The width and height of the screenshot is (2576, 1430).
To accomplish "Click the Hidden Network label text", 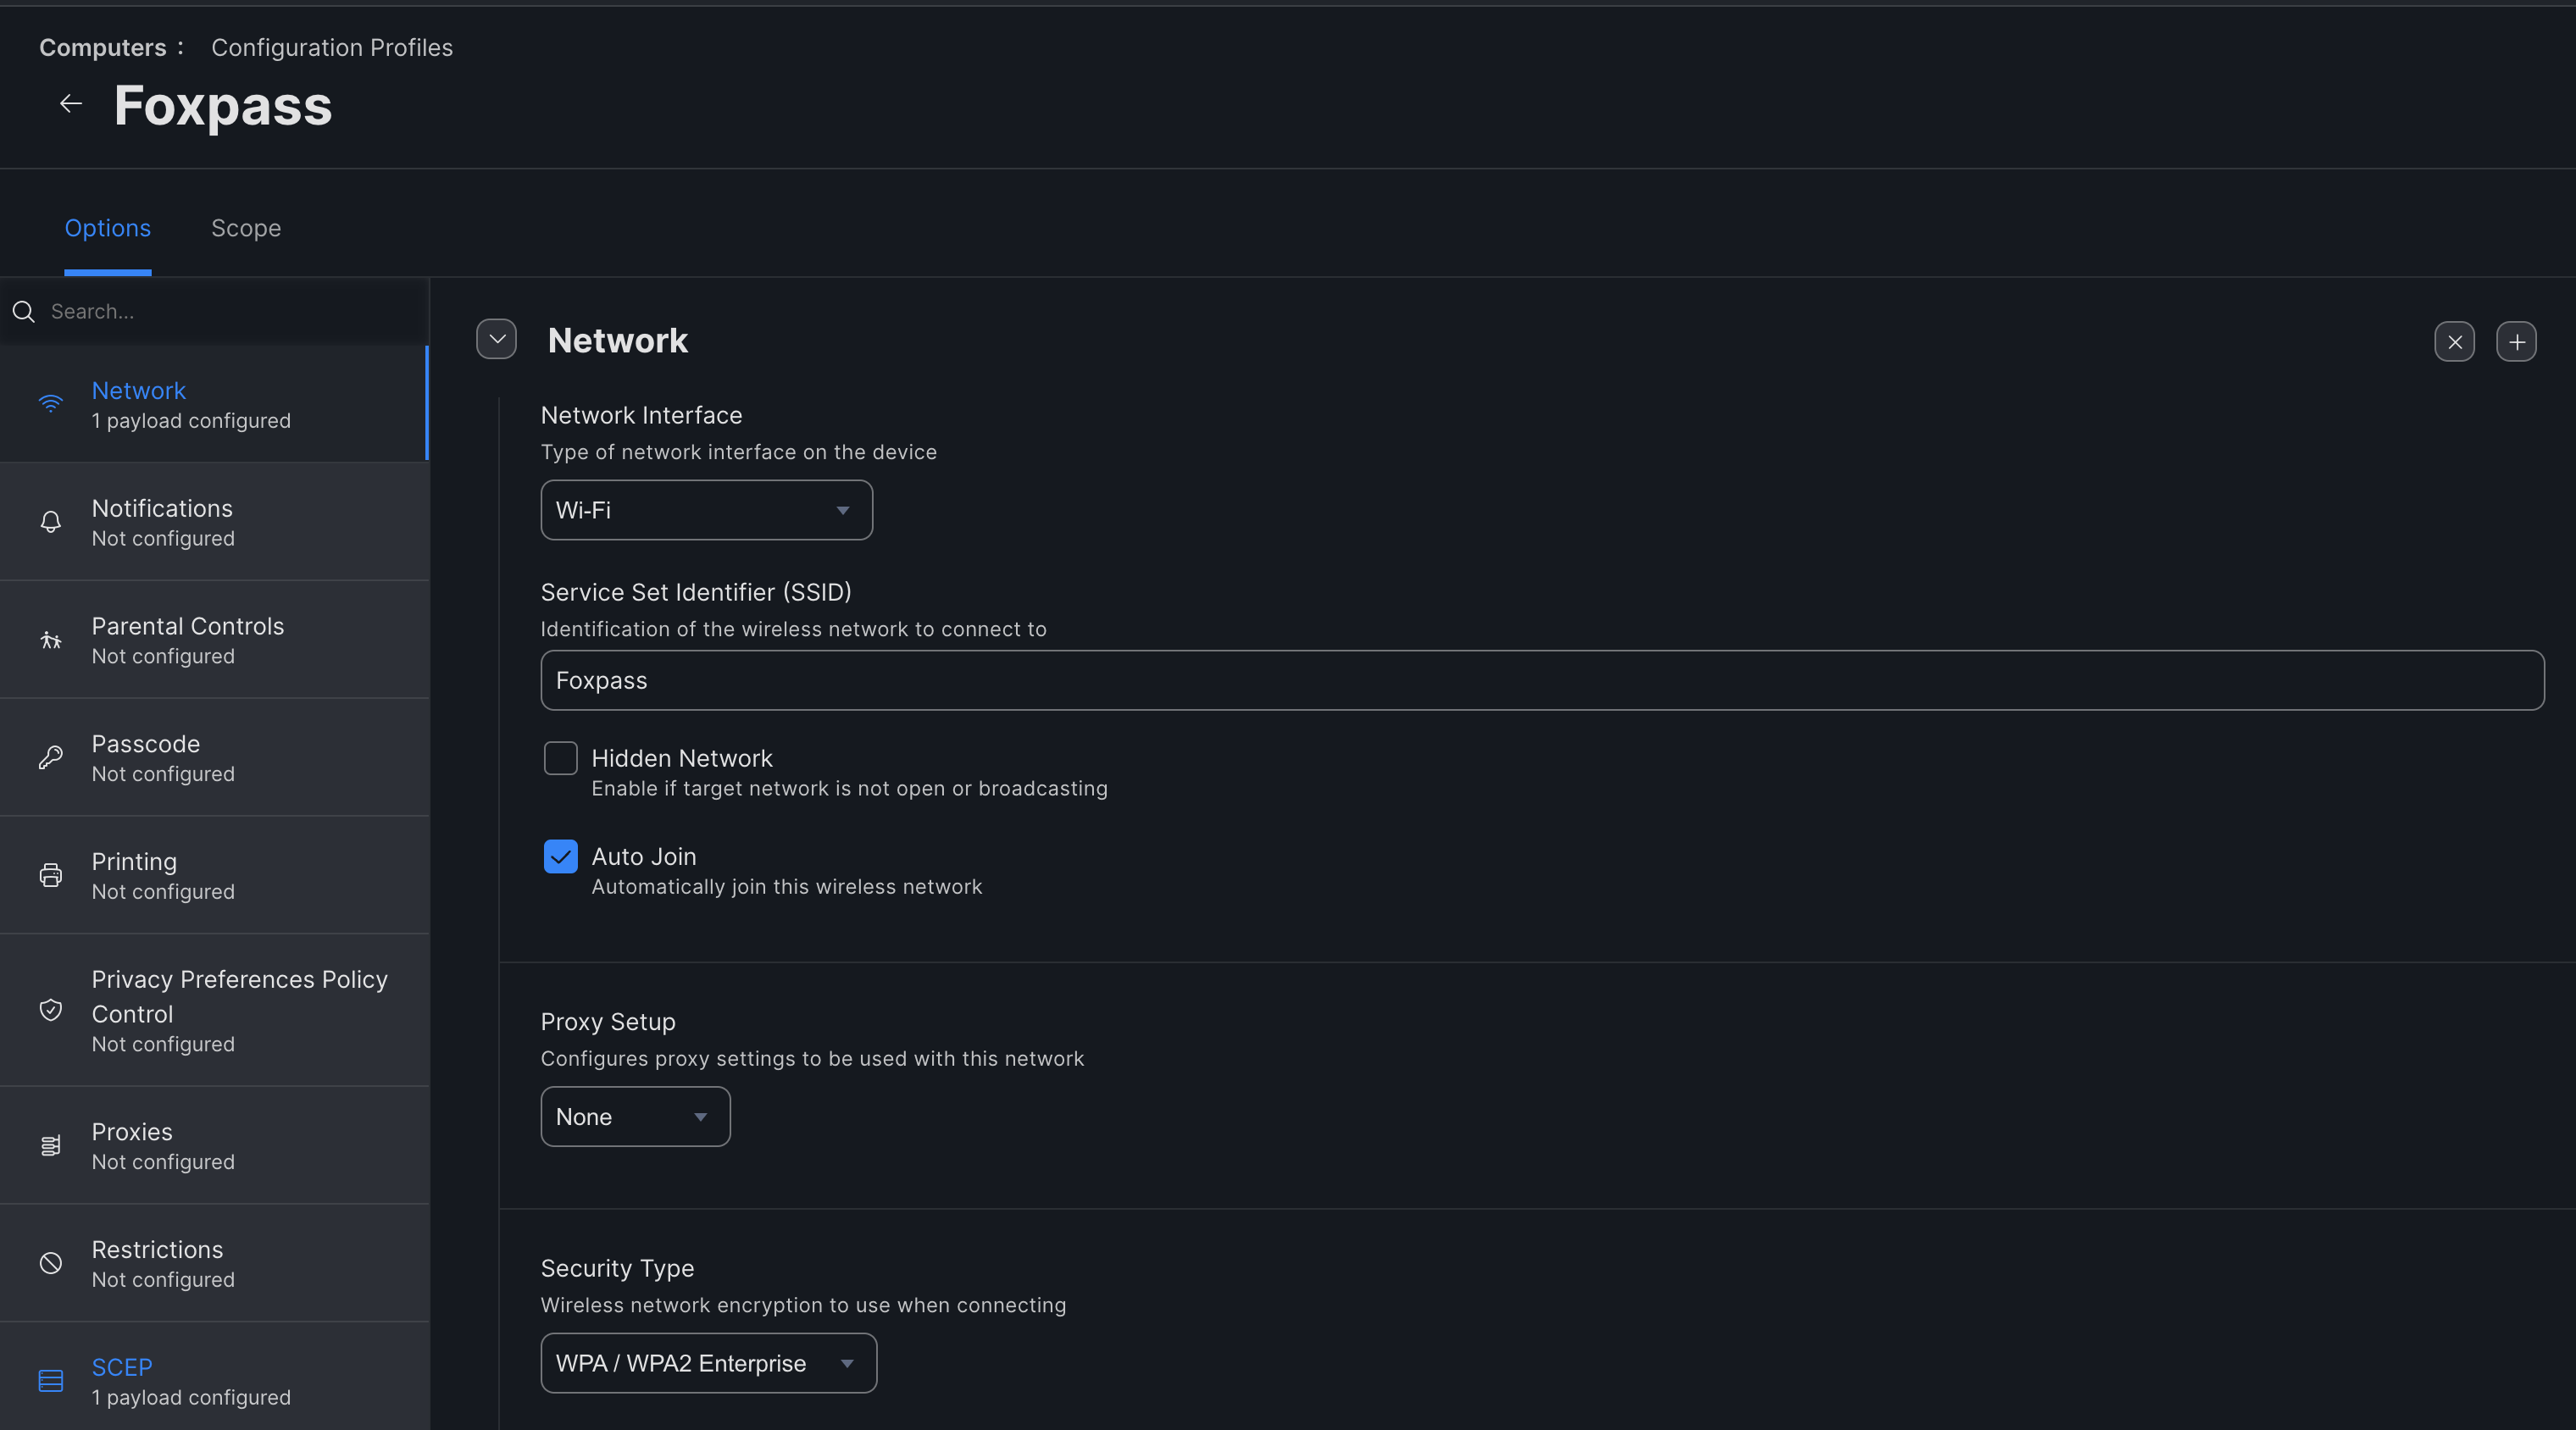I will click(682, 759).
